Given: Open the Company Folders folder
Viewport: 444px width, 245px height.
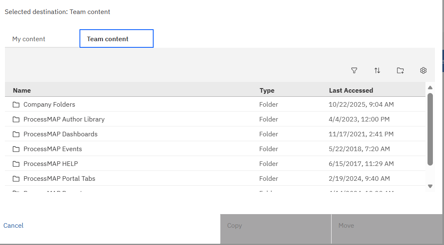Looking at the screenshot, I should tap(49, 105).
